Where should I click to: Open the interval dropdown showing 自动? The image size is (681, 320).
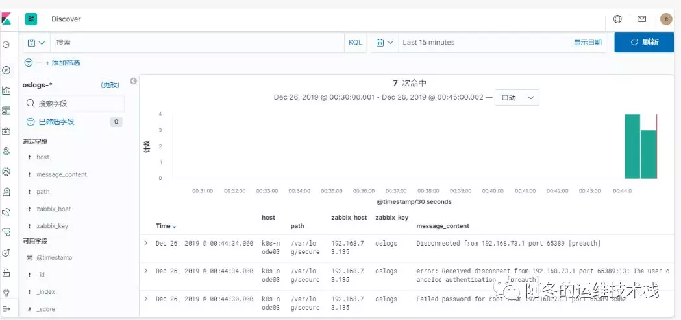pos(517,98)
